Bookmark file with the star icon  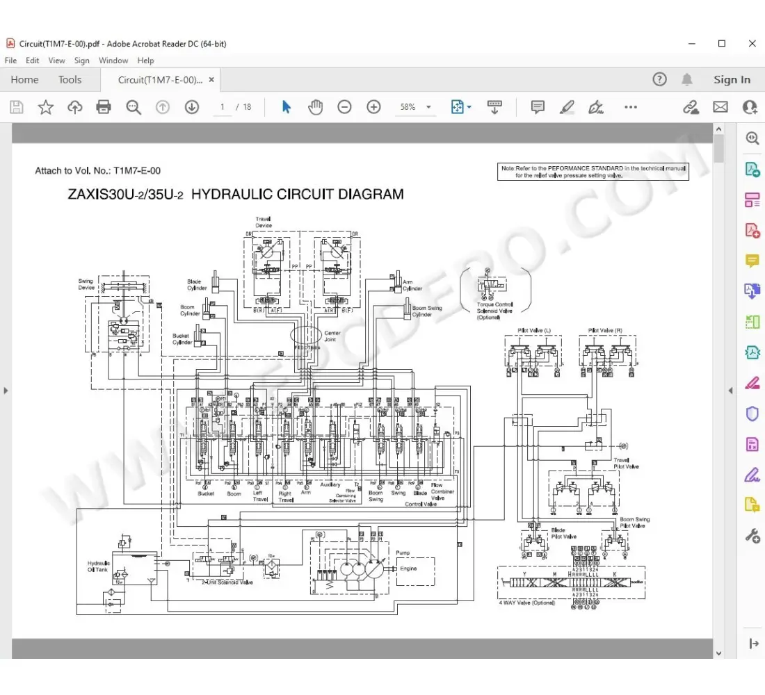pos(45,107)
